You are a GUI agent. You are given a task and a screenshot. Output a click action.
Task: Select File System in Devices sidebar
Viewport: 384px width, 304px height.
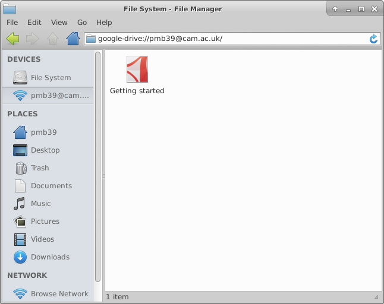pyautogui.click(x=50, y=78)
